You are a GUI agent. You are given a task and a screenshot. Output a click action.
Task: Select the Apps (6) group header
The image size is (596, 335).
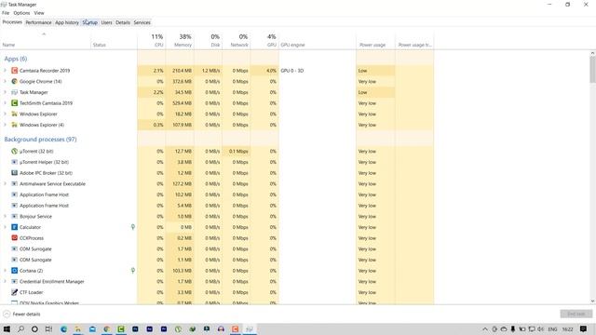[16, 59]
